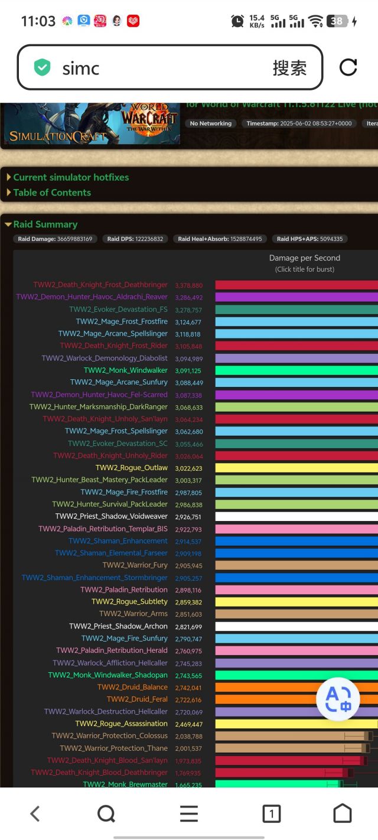The height and width of the screenshot is (840, 378).
Task: Tap the green security shield icon
Action: (x=42, y=67)
